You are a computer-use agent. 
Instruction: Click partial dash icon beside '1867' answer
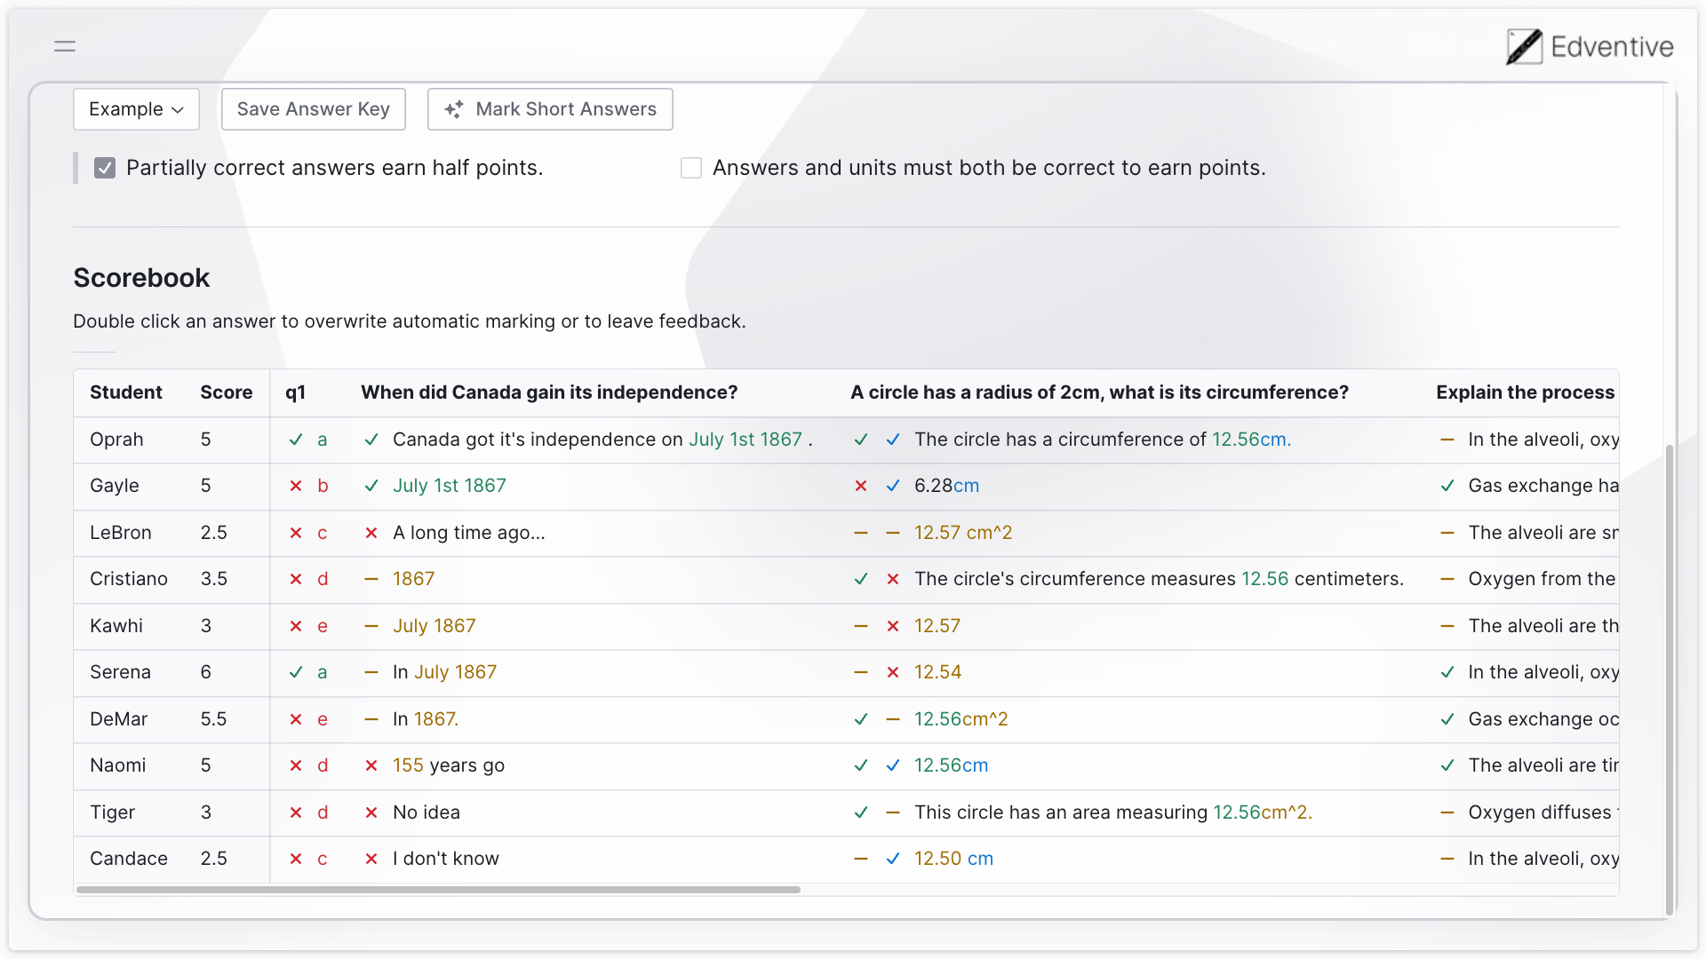(x=371, y=579)
